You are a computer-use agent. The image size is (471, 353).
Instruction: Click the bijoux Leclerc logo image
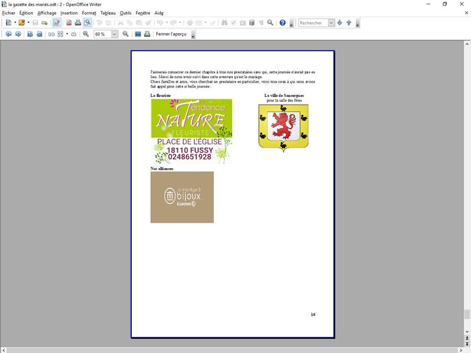pos(182,197)
